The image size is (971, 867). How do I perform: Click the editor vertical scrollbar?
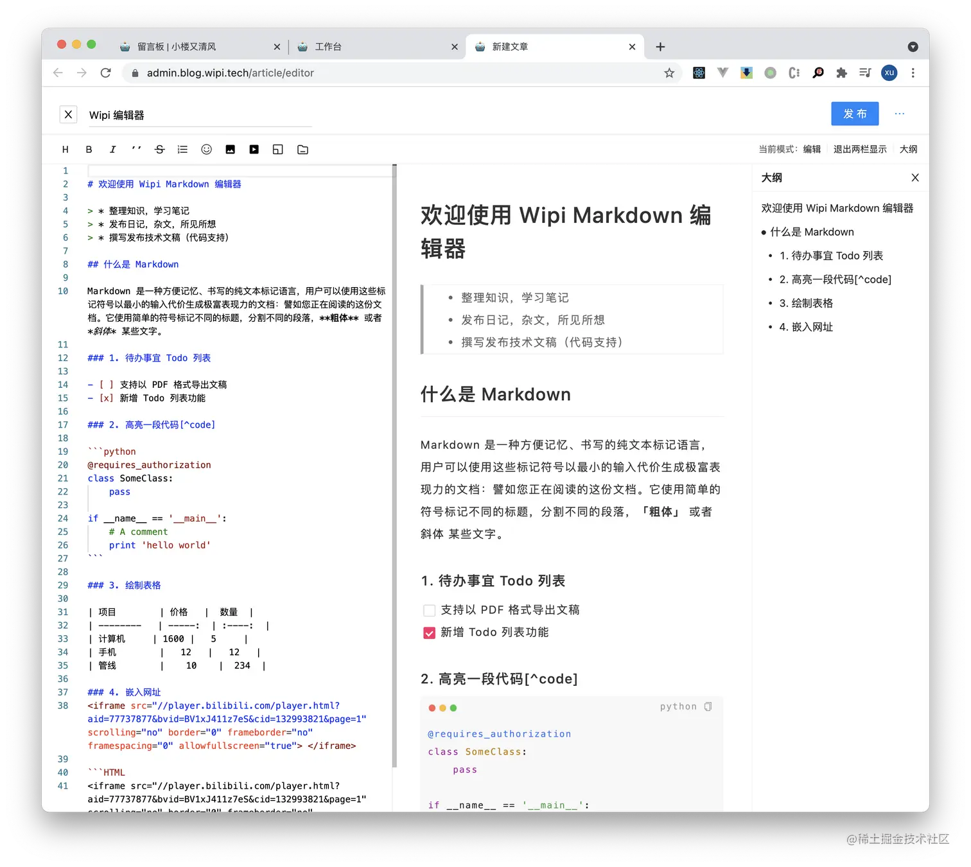click(x=394, y=466)
